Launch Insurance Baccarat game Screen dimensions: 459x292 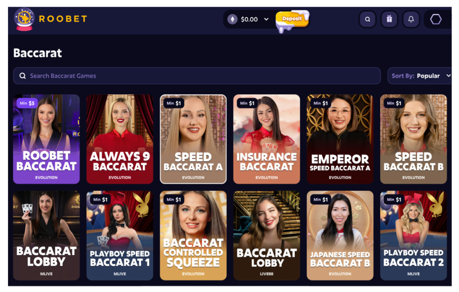pos(267,139)
